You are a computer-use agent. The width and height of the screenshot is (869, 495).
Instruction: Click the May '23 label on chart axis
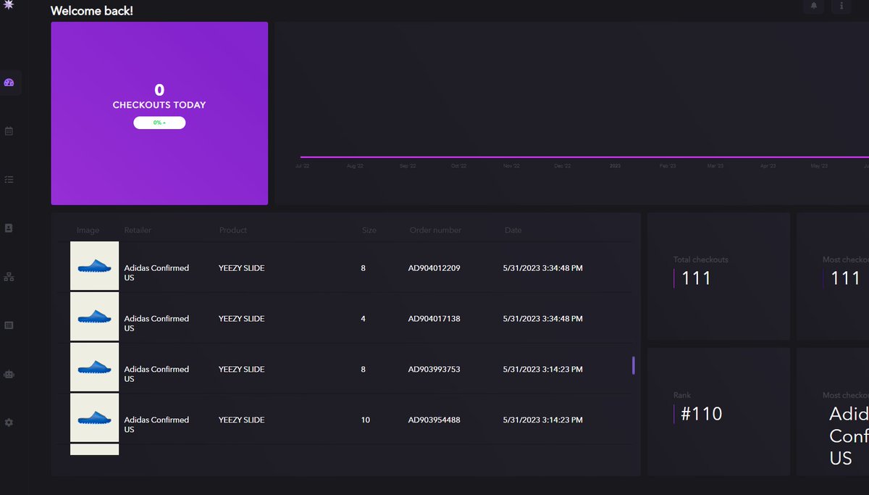(x=819, y=166)
